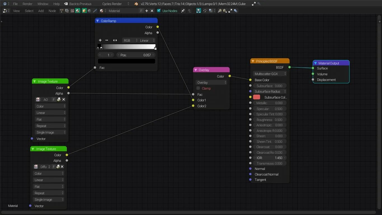Browse images for the AO texture
The width and height of the screenshot is (382, 215).
click(38, 100)
